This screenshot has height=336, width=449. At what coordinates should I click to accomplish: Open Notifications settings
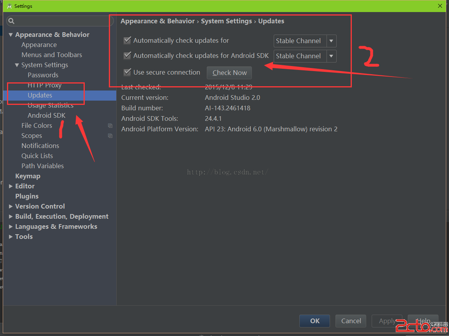click(x=40, y=146)
